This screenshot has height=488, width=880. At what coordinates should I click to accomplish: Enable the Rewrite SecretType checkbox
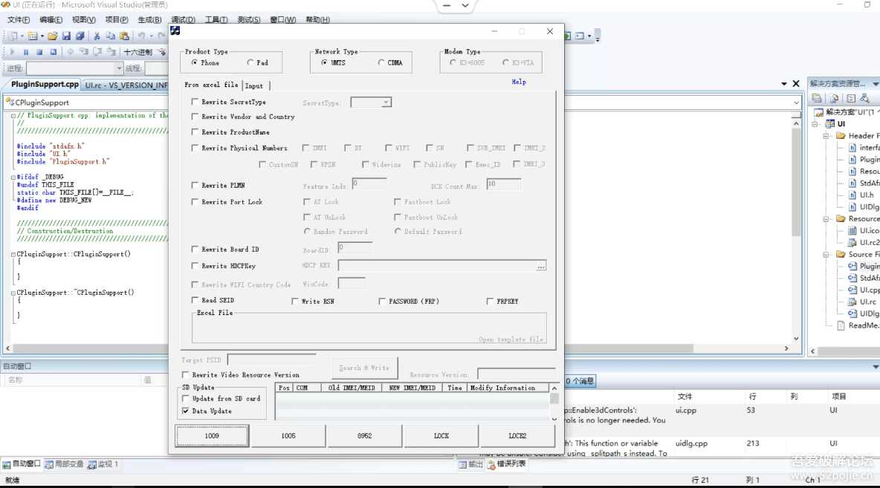pyautogui.click(x=195, y=103)
